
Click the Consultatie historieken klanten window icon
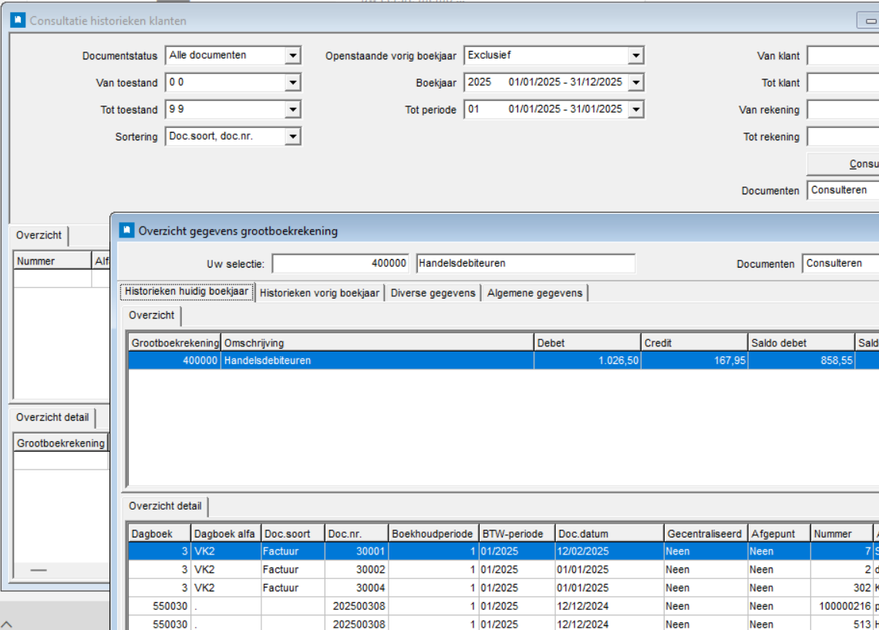click(x=18, y=21)
